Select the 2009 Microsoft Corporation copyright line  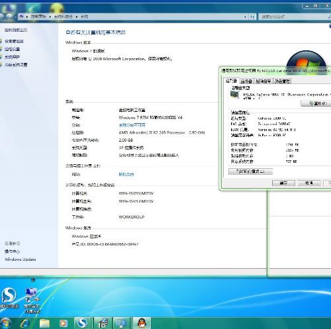tap(122, 59)
